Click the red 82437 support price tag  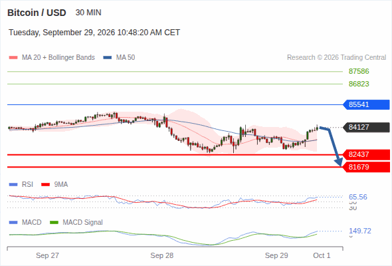coord(367,155)
